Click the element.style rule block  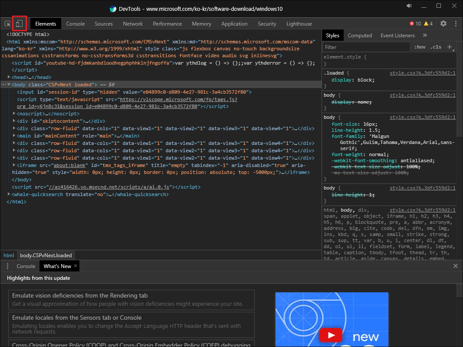click(x=389, y=60)
